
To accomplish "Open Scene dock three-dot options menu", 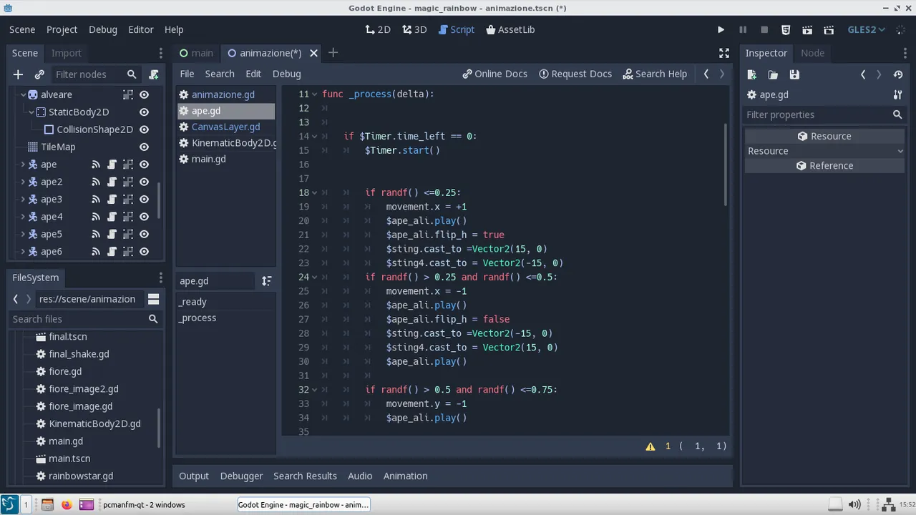I will pyautogui.click(x=160, y=53).
